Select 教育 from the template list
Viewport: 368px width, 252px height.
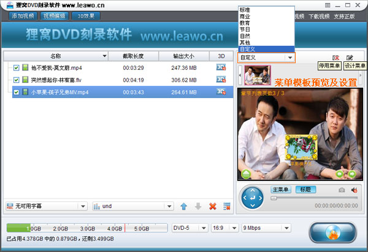[266, 23]
